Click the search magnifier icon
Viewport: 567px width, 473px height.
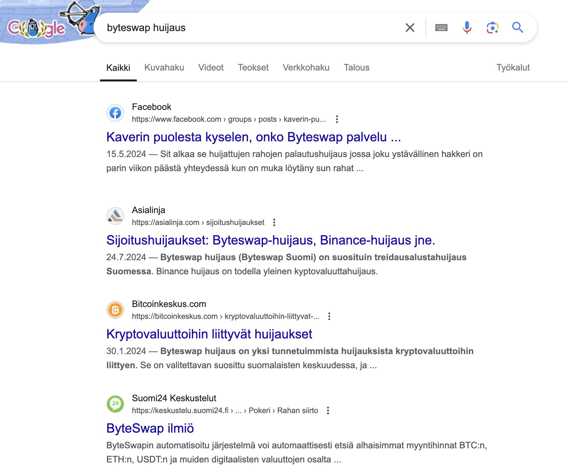[518, 28]
